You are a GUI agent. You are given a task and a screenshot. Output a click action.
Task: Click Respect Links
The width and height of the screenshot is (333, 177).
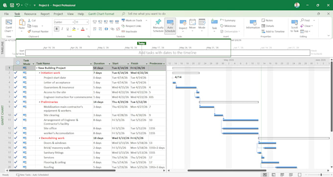tap(131, 26)
